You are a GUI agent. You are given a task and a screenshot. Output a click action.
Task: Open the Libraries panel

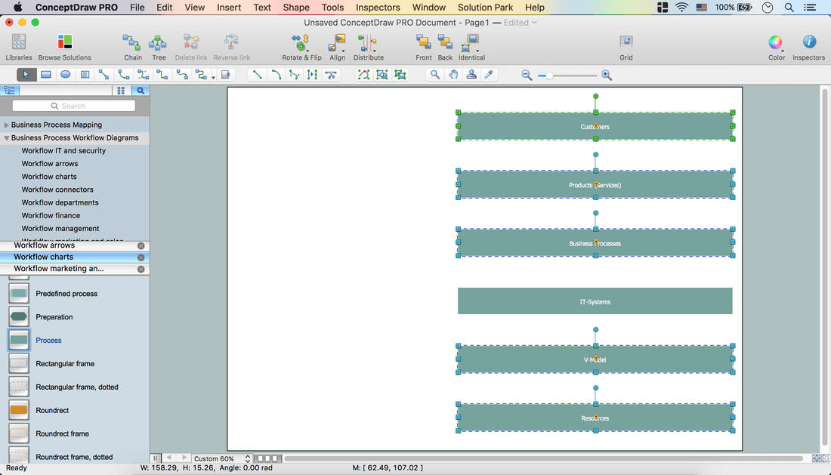(x=19, y=47)
